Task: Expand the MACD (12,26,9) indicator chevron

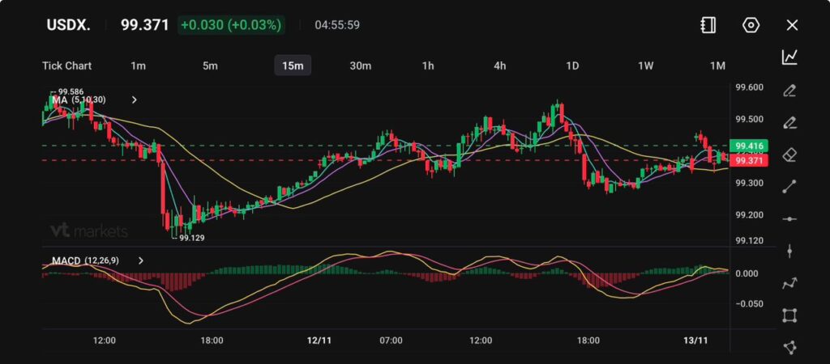Action: click(x=141, y=260)
